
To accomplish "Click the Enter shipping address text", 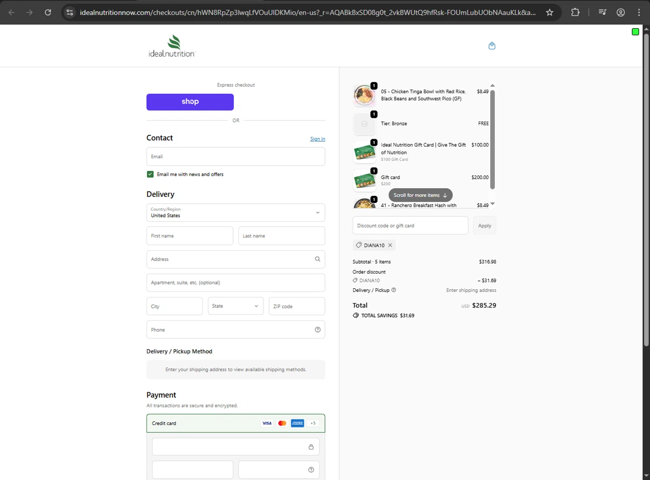I will point(471,291).
